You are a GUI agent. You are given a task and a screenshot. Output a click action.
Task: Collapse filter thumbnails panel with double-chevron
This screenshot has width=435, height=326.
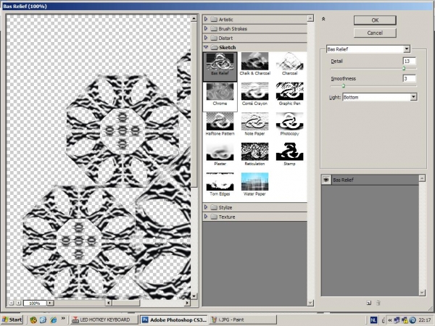(x=323, y=19)
